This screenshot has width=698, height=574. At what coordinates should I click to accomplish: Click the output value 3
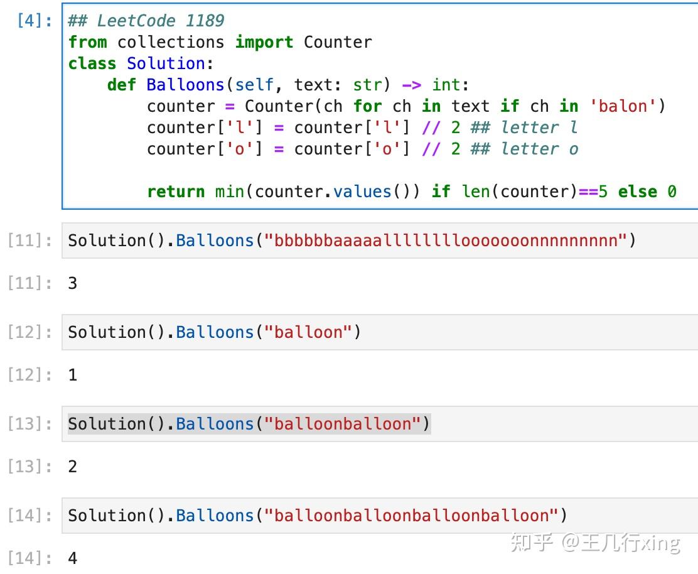click(x=73, y=283)
